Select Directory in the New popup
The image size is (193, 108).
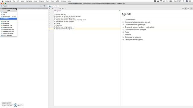(9, 19)
